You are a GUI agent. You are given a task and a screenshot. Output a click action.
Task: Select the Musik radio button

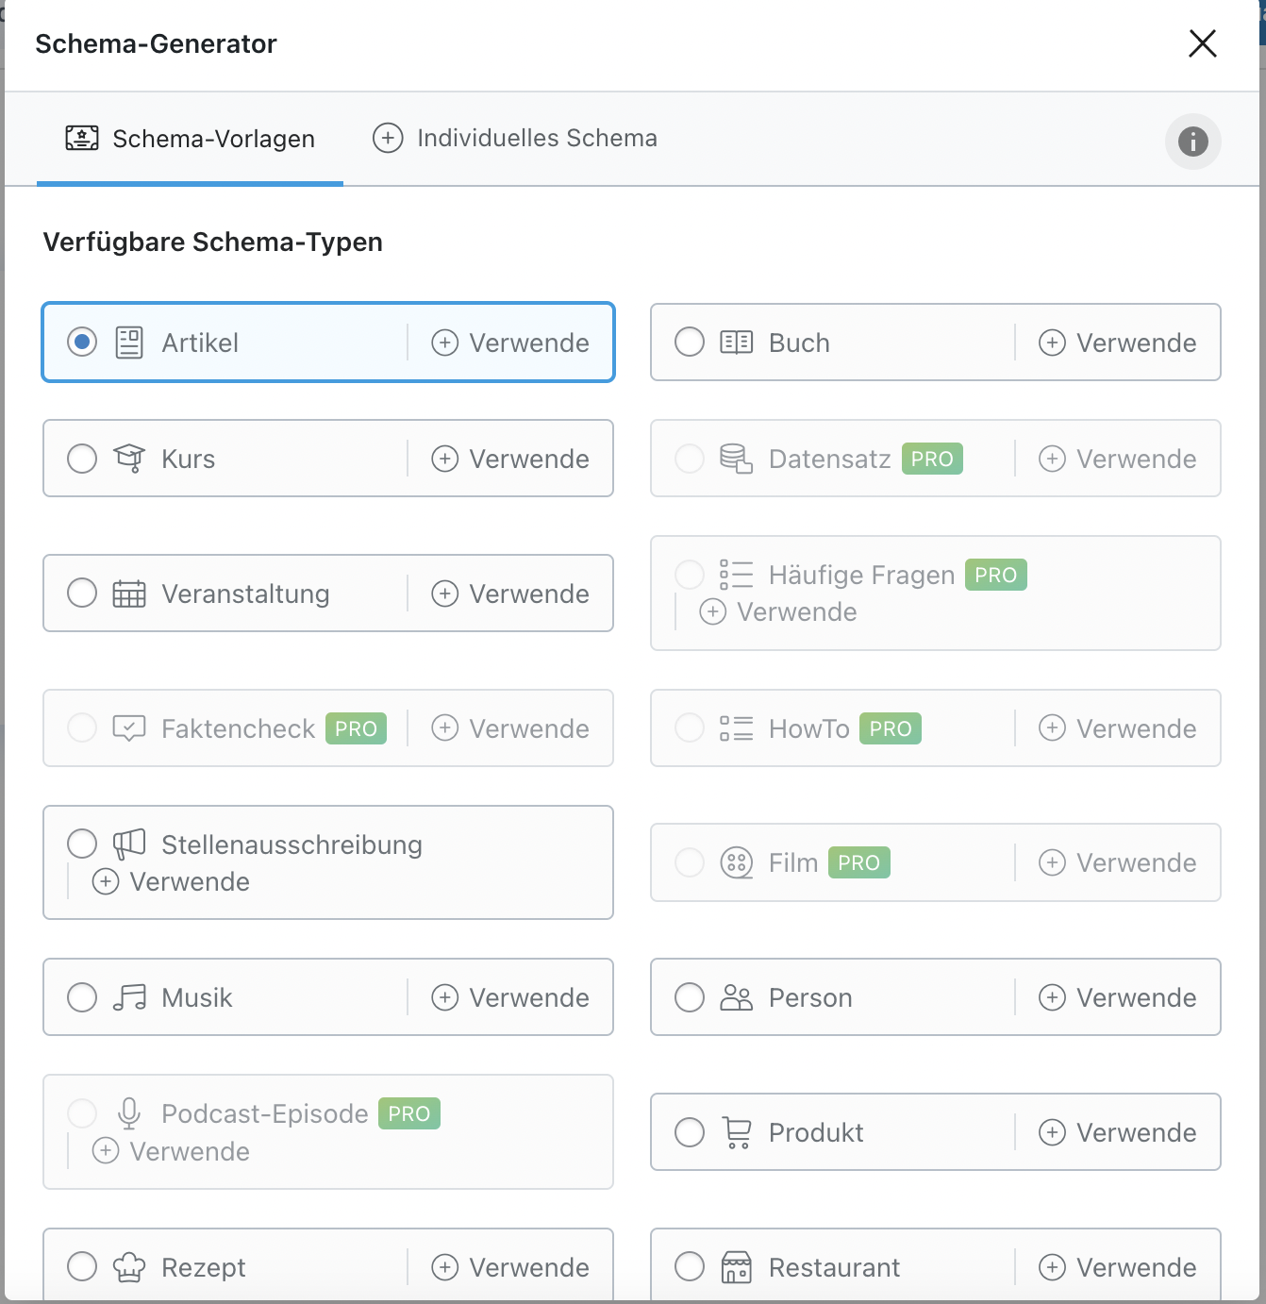[x=82, y=997]
